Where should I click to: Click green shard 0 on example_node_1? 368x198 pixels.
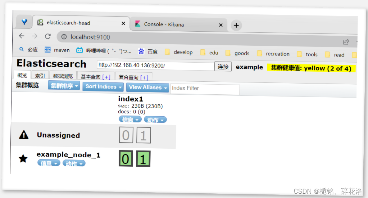coord(126,158)
